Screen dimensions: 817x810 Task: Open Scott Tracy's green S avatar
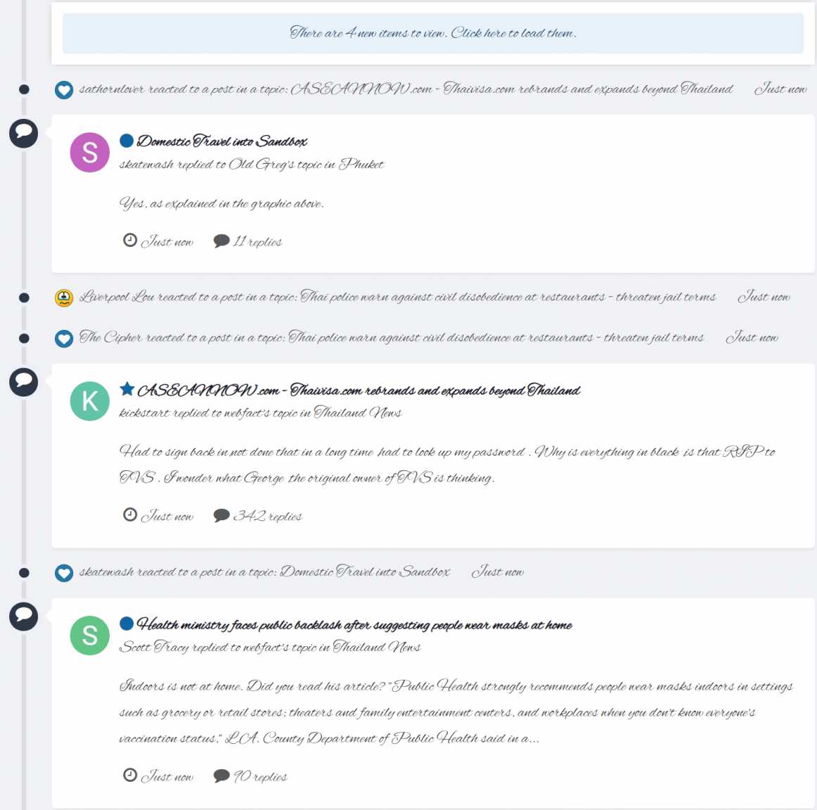(x=90, y=635)
